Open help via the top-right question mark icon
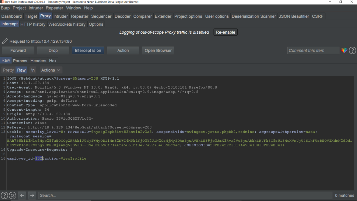Viewport: 357px width, 201px height. pyautogui.click(x=352, y=50)
